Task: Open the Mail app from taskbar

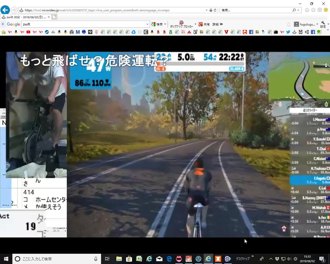Action: 159,259
